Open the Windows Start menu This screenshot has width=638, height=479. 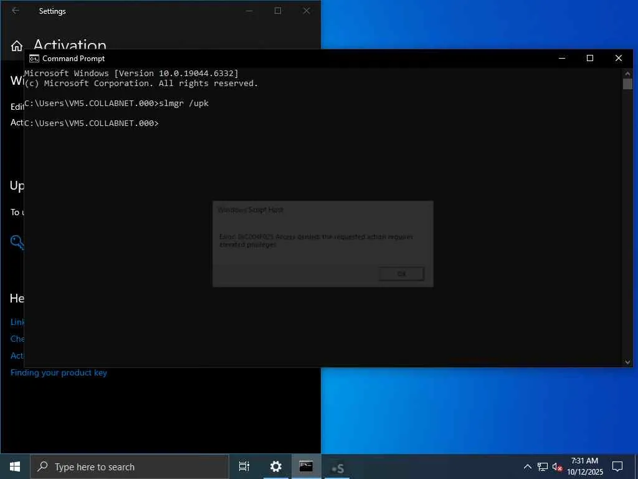click(15, 467)
